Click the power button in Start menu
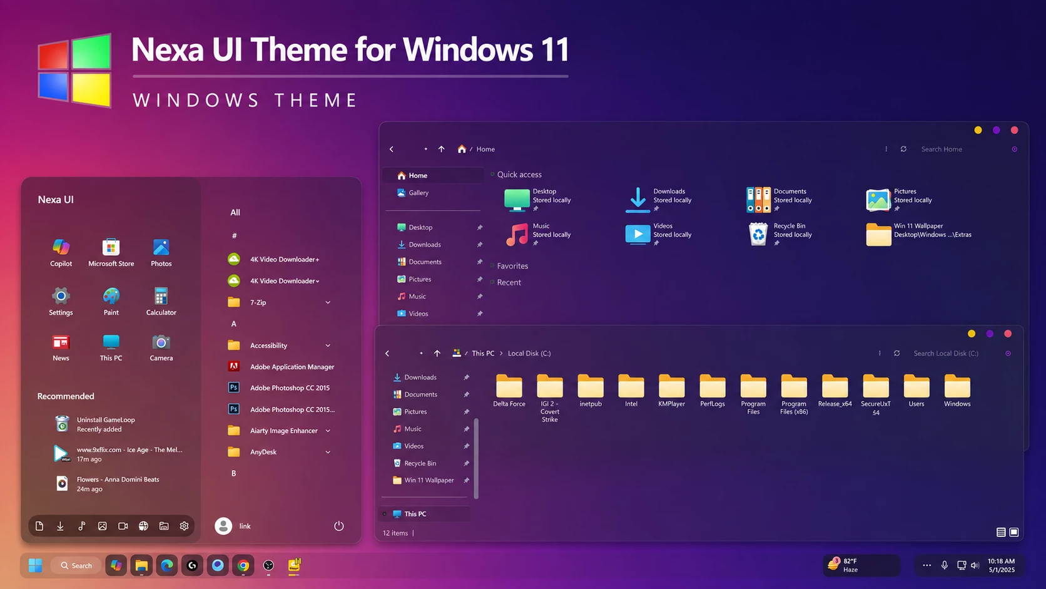This screenshot has height=589, width=1046. coord(338,526)
